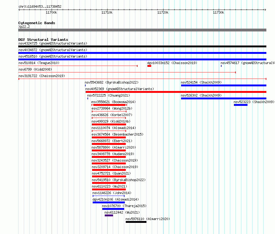The width and height of the screenshot is (275, 234).
Task: Open dgv10033n152 (Chaisson2019) label
Action: [172, 63]
